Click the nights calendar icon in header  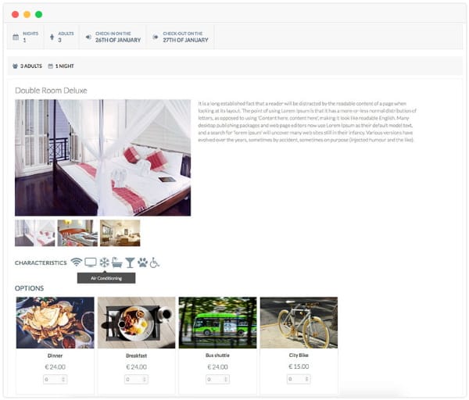16,37
